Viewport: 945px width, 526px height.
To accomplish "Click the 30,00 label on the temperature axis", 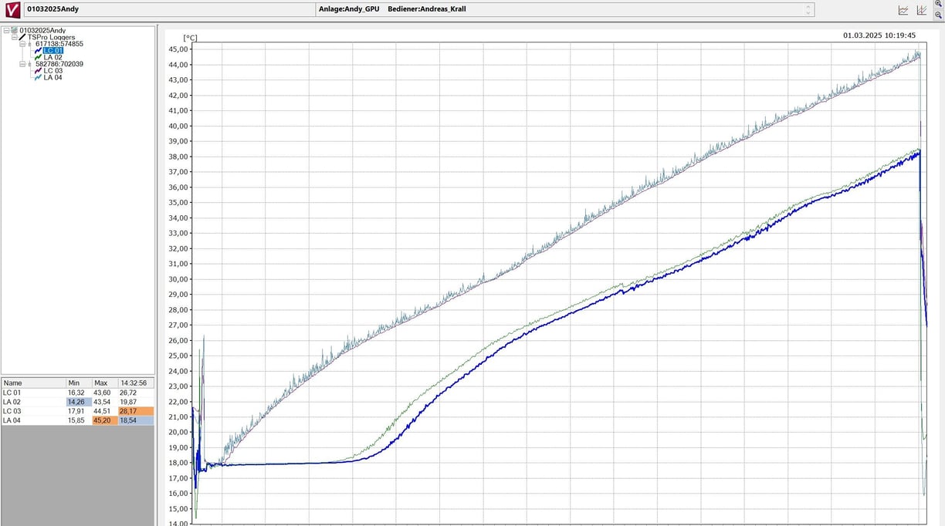I will [177, 279].
